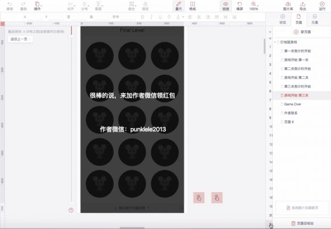Set vertical align middle in format bar
Viewport: 331px width, 229px height.
[x=226, y=17]
